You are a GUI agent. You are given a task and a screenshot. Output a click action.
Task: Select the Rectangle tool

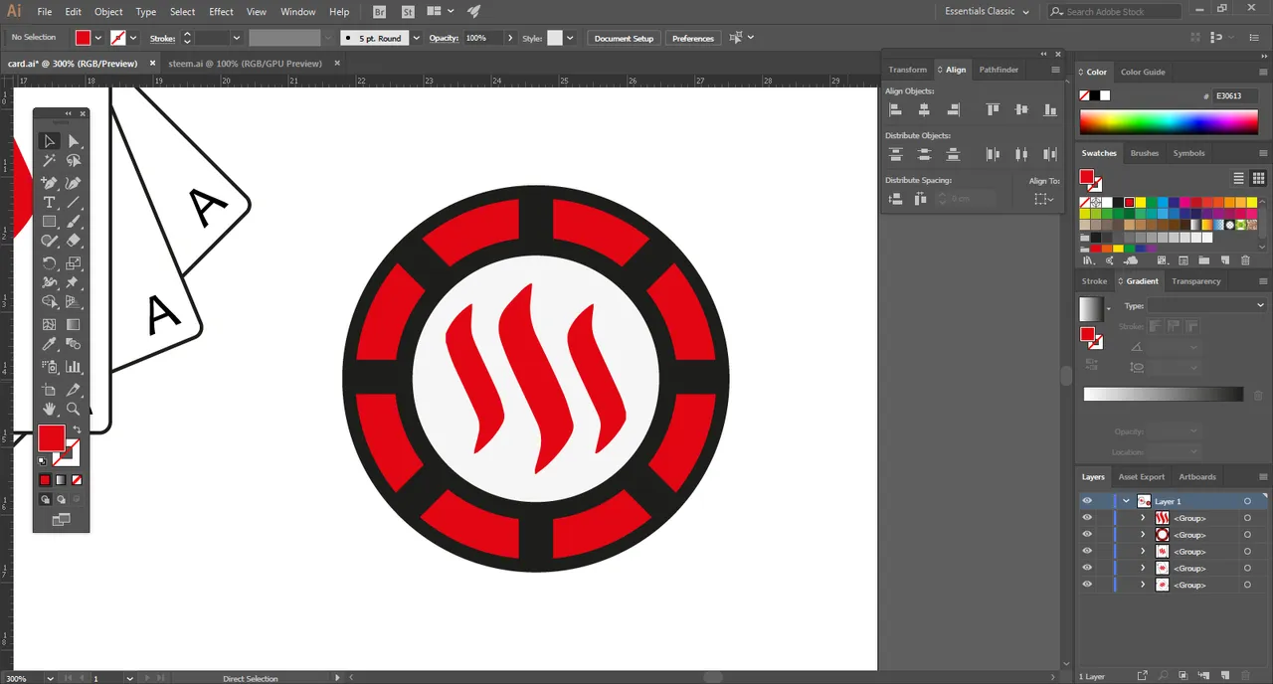[49, 222]
